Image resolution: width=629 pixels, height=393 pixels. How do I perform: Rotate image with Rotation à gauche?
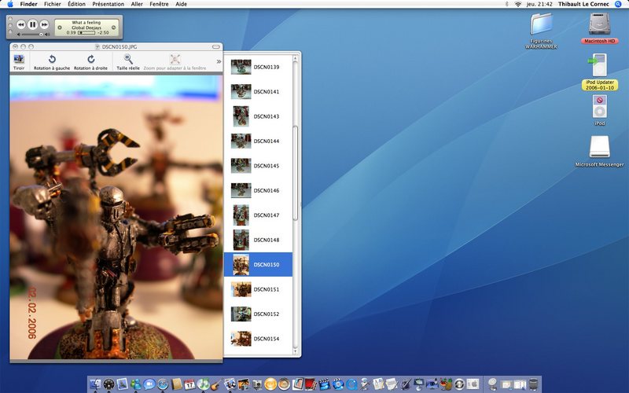(52, 62)
